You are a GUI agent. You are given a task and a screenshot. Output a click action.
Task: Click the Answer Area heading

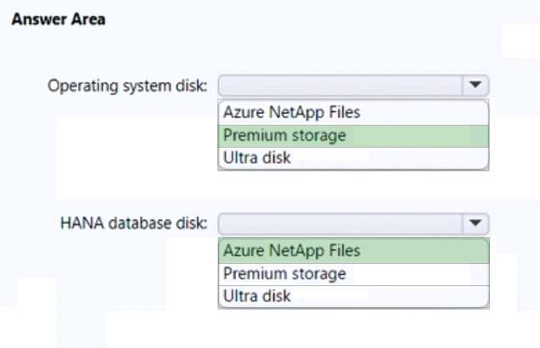click(58, 20)
